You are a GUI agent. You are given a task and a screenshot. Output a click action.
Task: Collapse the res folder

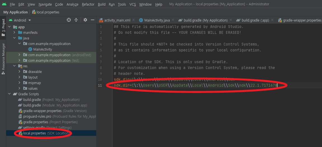point(14,66)
